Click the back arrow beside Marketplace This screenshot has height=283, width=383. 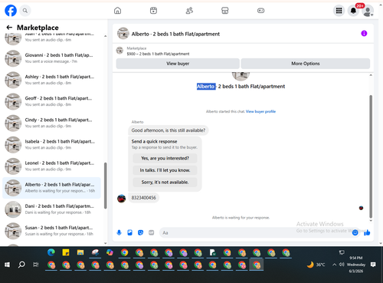coord(9,28)
